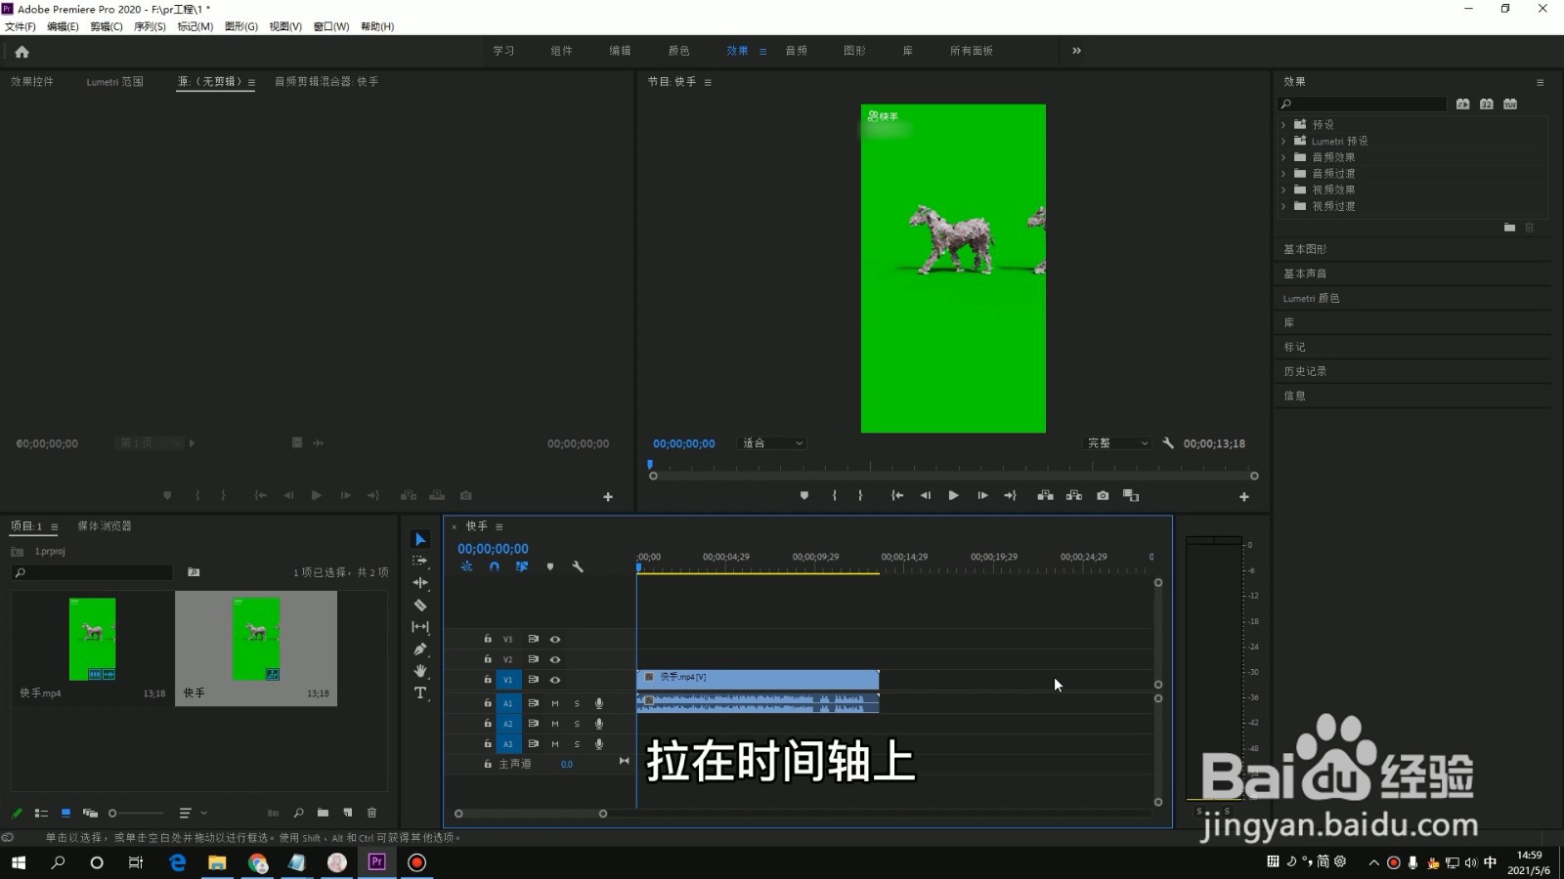The width and height of the screenshot is (1564, 879).
Task: Step back one frame in program monitor
Action: point(925,496)
